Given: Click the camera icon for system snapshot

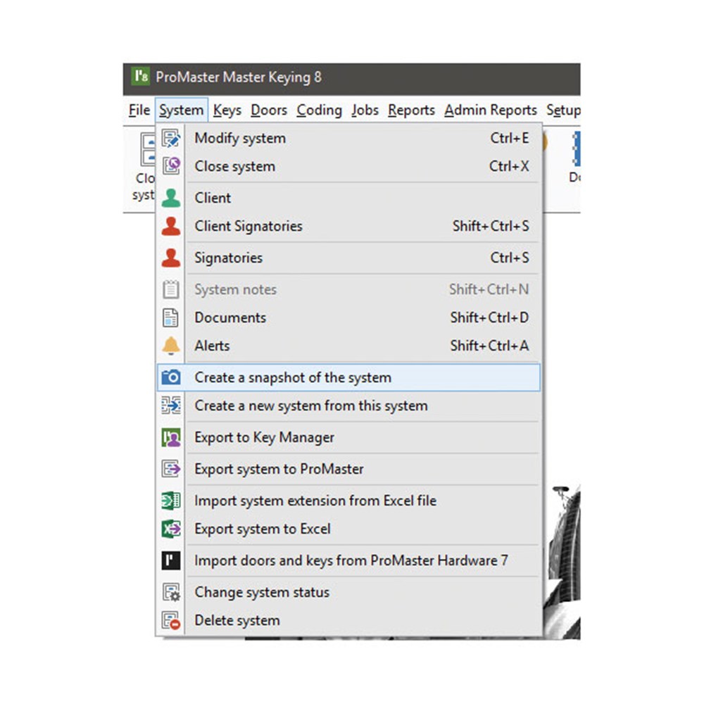Looking at the screenshot, I should click(x=170, y=377).
